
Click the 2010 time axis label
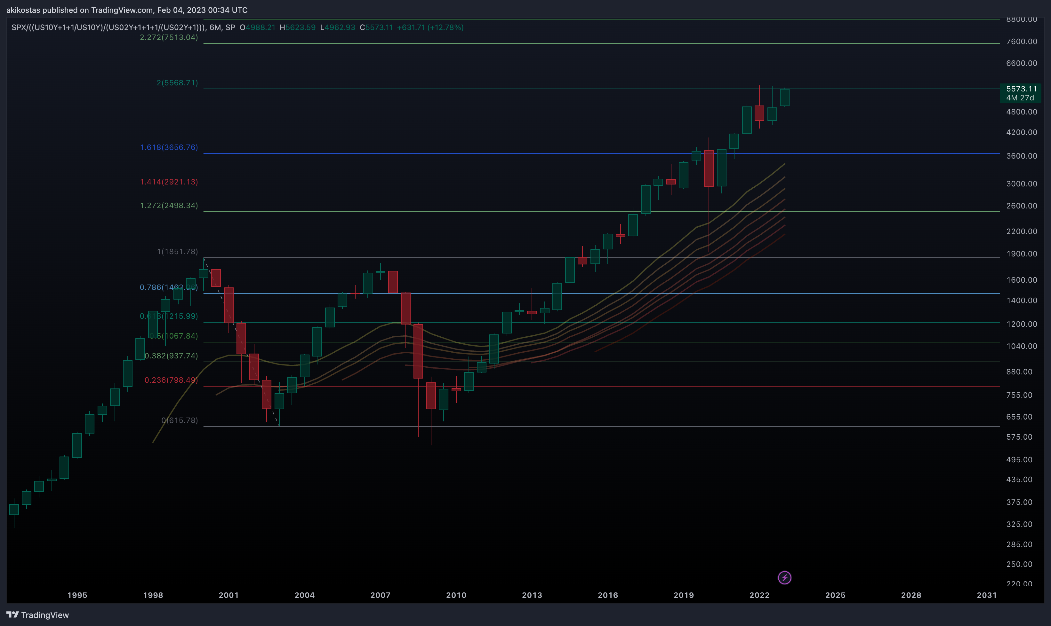[x=456, y=595]
